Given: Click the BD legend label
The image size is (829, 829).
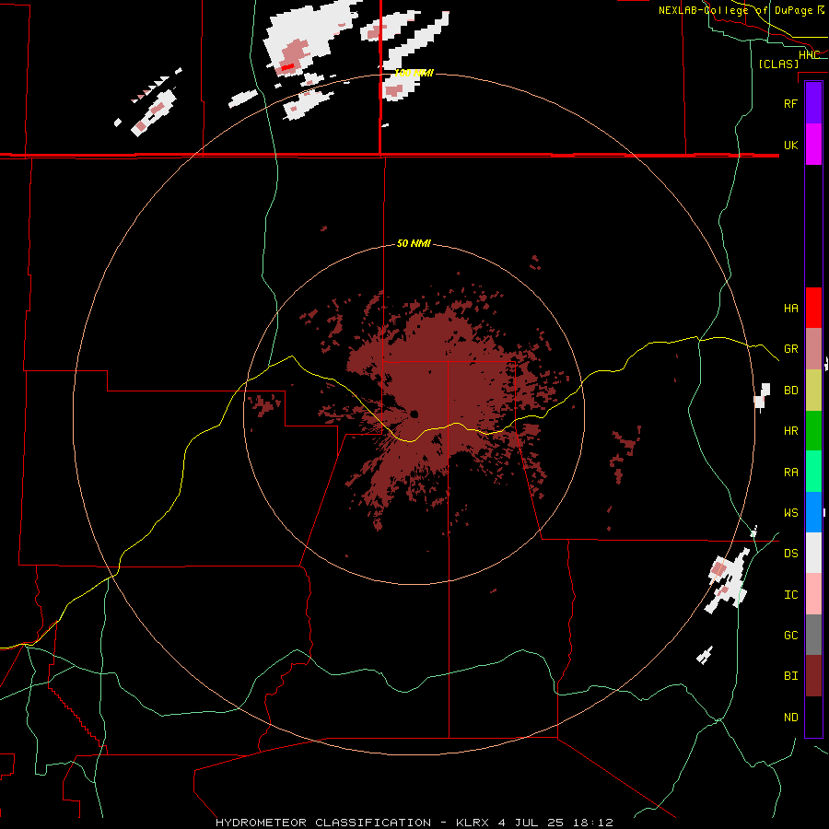Looking at the screenshot, I should click(x=790, y=391).
